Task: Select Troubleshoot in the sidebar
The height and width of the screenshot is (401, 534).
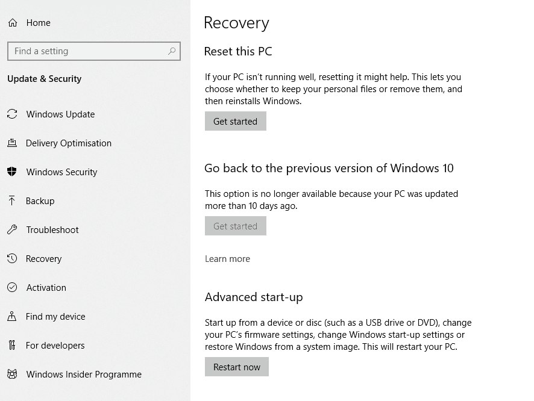Action: [52, 230]
